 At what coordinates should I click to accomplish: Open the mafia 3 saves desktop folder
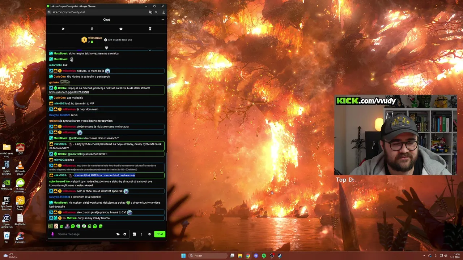coord(7,150)
